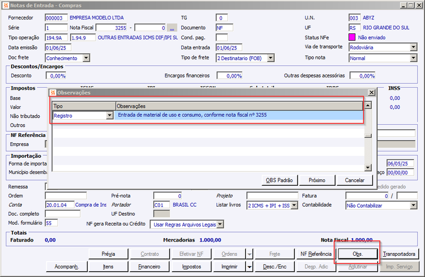Open the Impostos button
This screenshot has height=277, width=425.
click(x=191, y=267)
